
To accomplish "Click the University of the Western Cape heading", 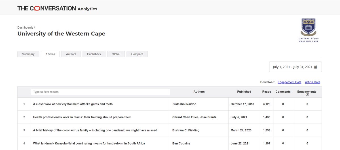I will (x=61, y=33).
